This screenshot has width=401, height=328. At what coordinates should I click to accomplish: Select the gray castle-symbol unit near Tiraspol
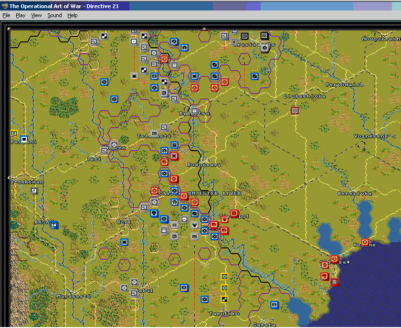tap(194, 225)
